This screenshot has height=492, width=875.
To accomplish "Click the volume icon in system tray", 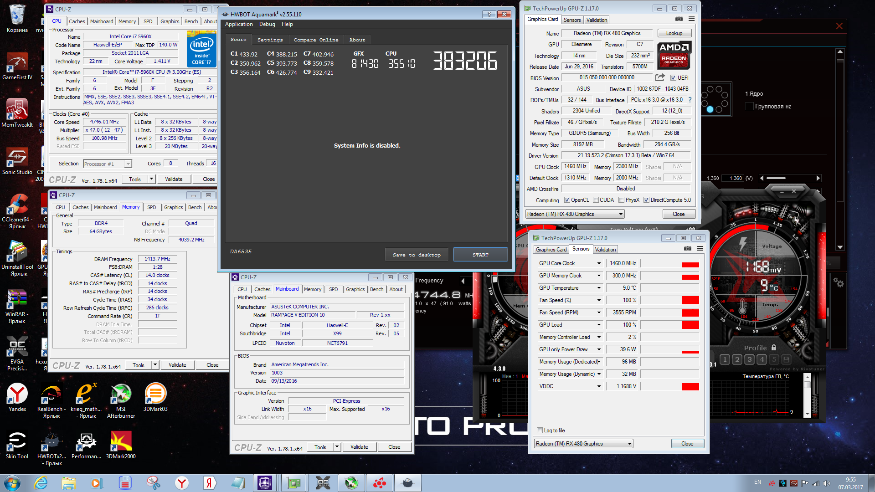I will [x=827, y=483].
